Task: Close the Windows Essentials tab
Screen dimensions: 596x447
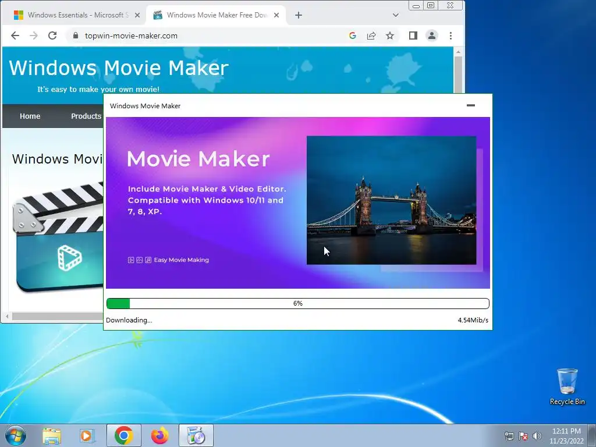Action: 137,15
